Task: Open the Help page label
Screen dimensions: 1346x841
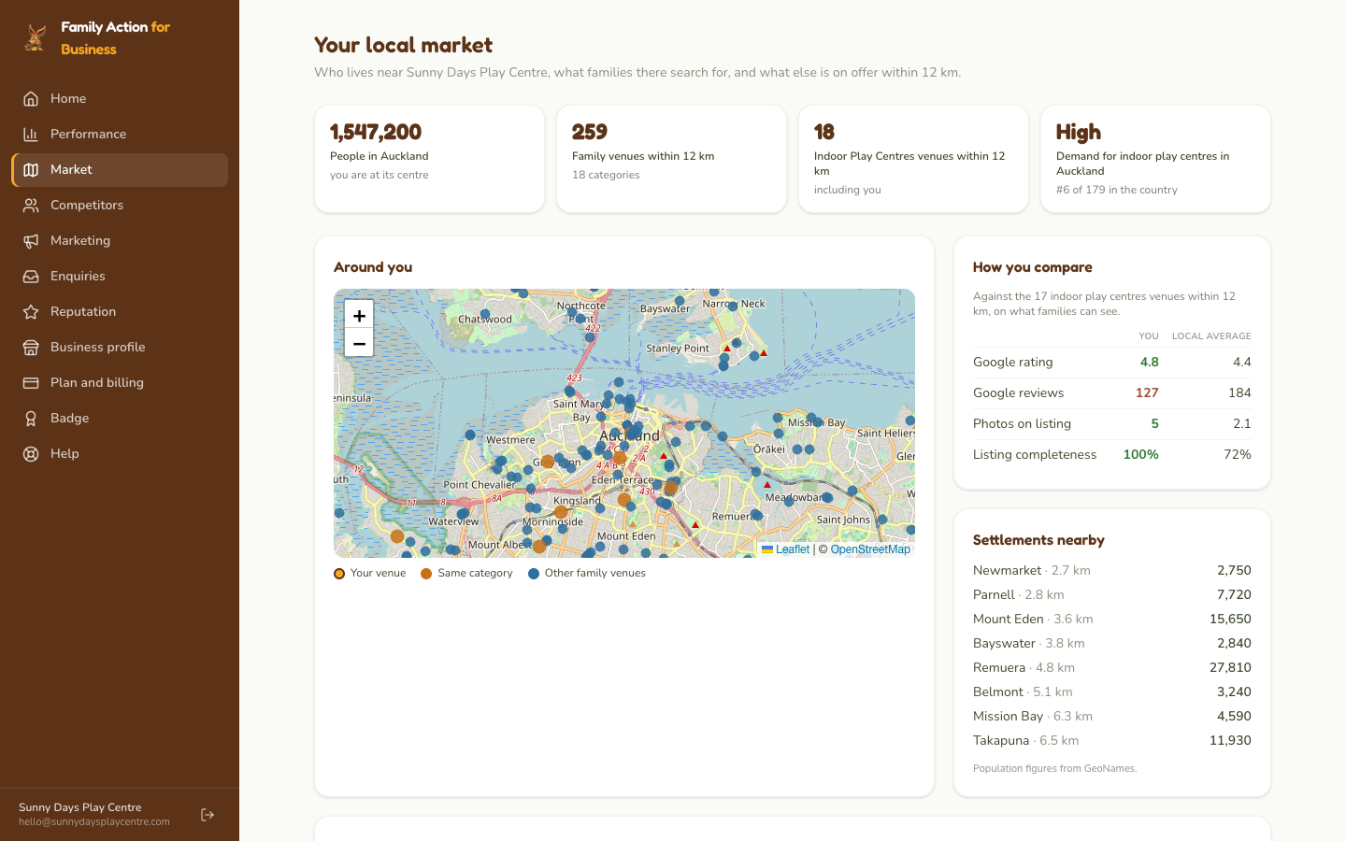Action: point(64,453)
